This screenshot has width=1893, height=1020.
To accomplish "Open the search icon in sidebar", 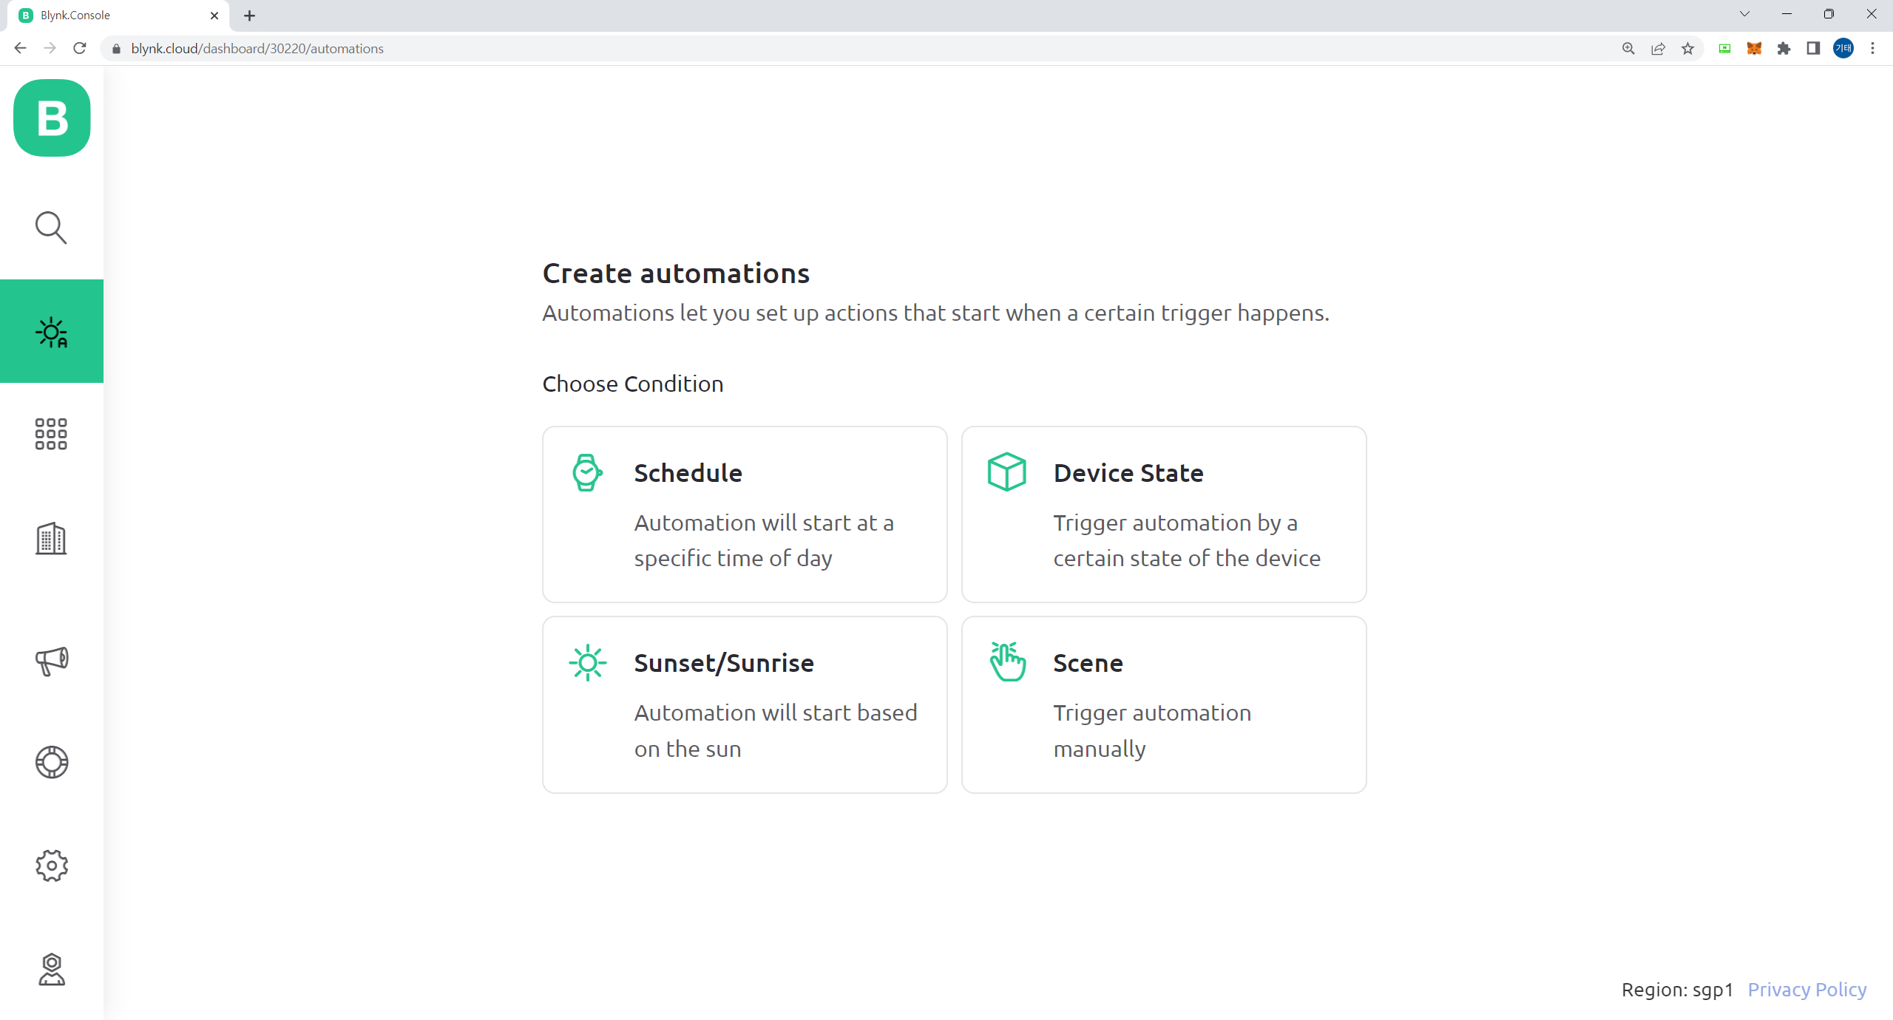I will (x=51, y=228).
